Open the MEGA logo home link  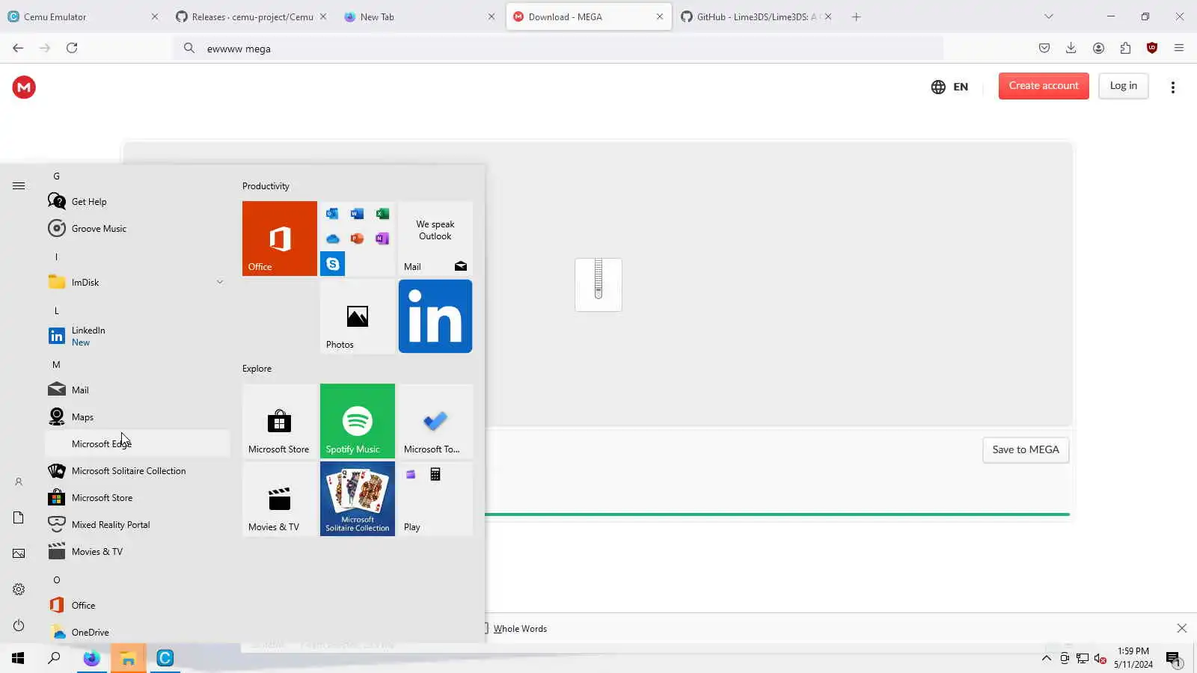(24, 87)
